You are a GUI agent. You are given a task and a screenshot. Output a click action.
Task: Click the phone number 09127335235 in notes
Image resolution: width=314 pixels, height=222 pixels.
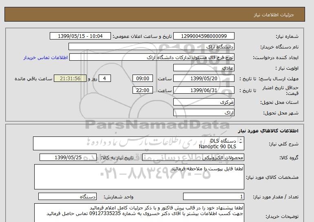(105, 213)
